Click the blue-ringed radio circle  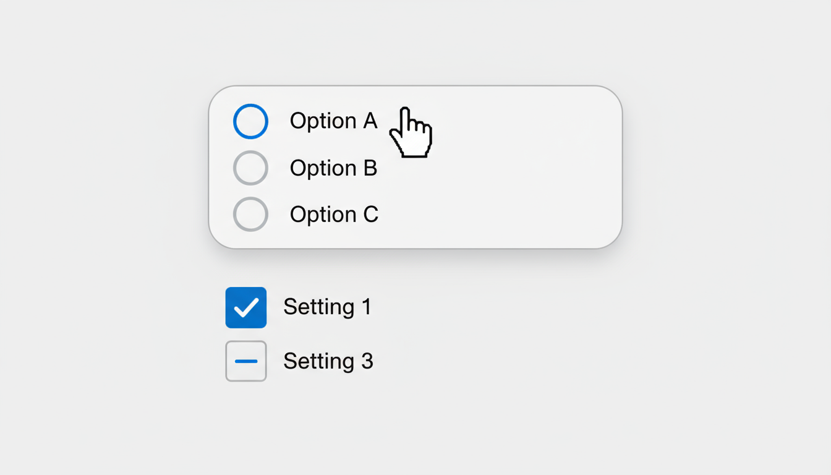click(x=250, y=121)
